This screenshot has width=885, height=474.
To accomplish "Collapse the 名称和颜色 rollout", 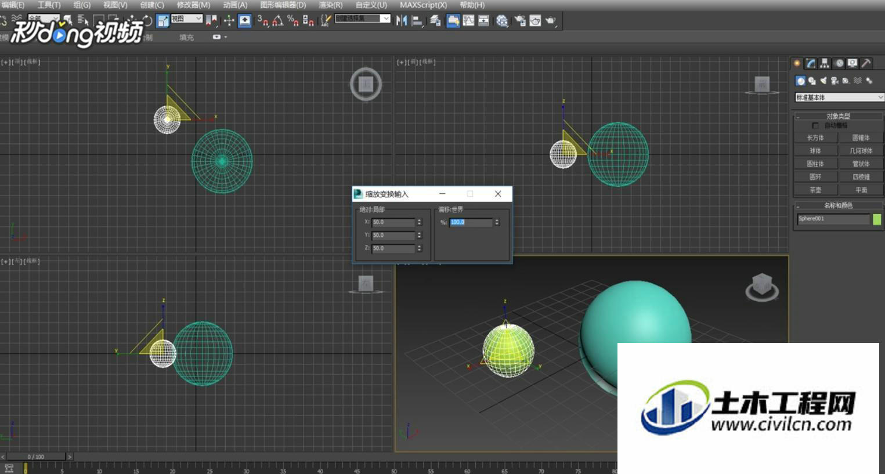I will pos(839,205).
